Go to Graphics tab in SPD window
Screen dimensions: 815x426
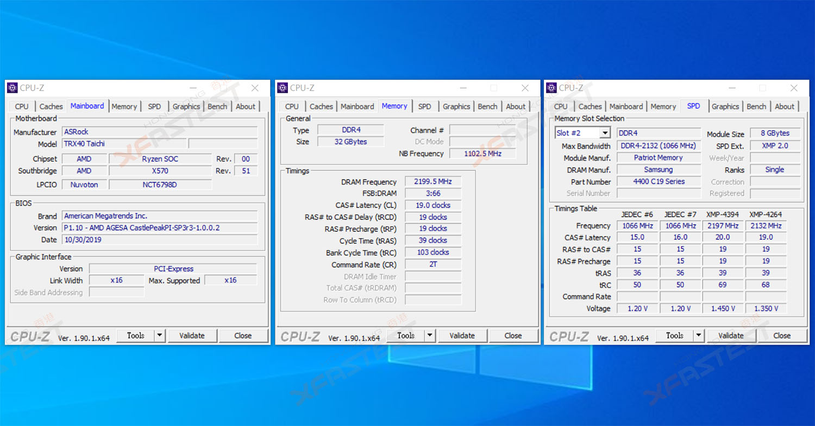(725, 106)
